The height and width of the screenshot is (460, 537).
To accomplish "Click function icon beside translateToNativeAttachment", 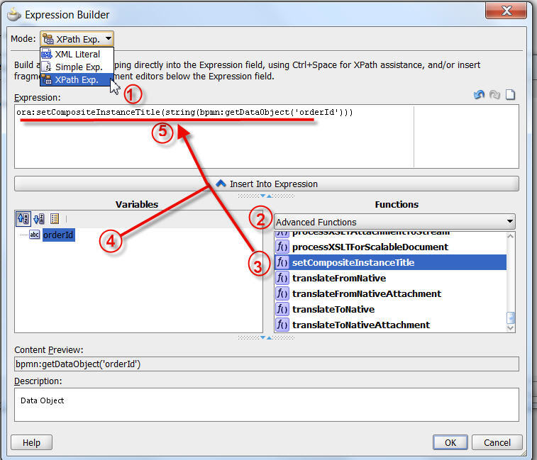I will [282, 325].
